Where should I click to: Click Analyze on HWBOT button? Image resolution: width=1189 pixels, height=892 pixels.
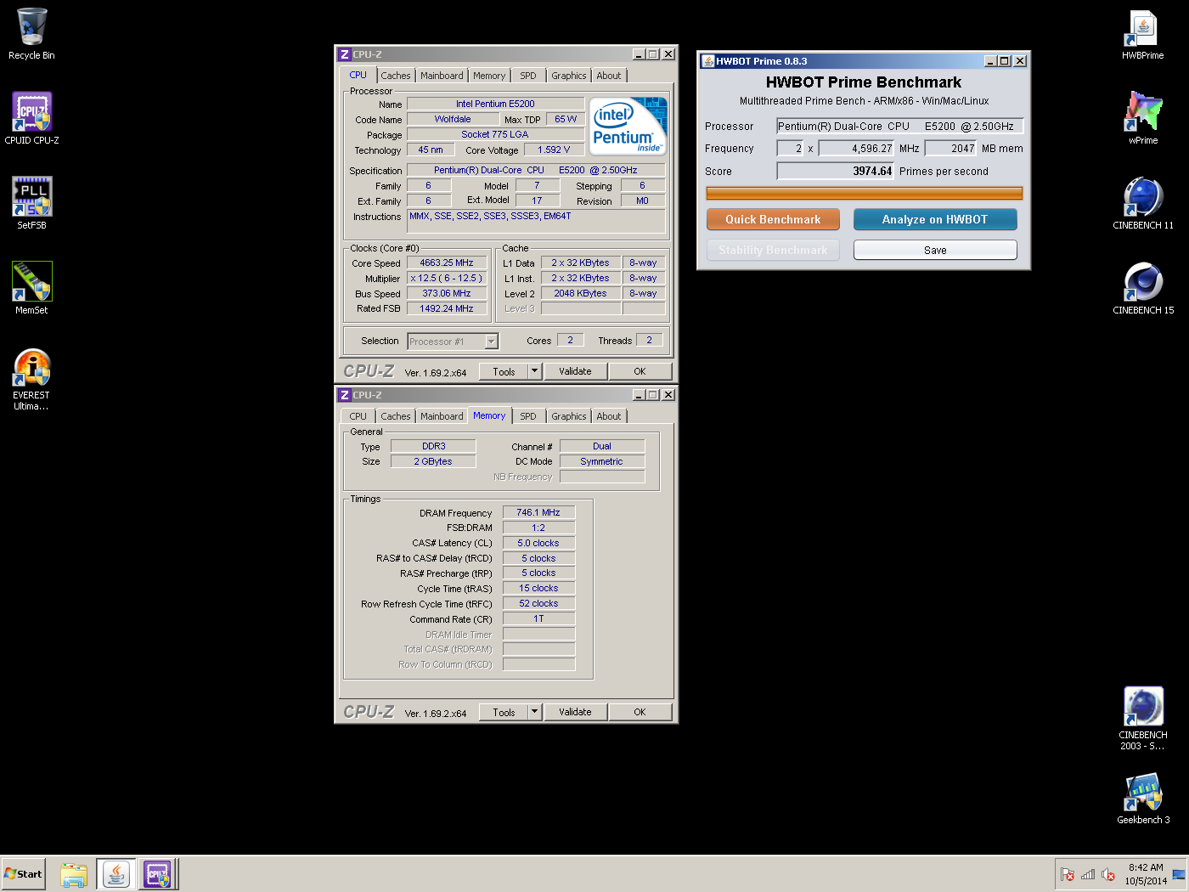[x=935, y=219]
